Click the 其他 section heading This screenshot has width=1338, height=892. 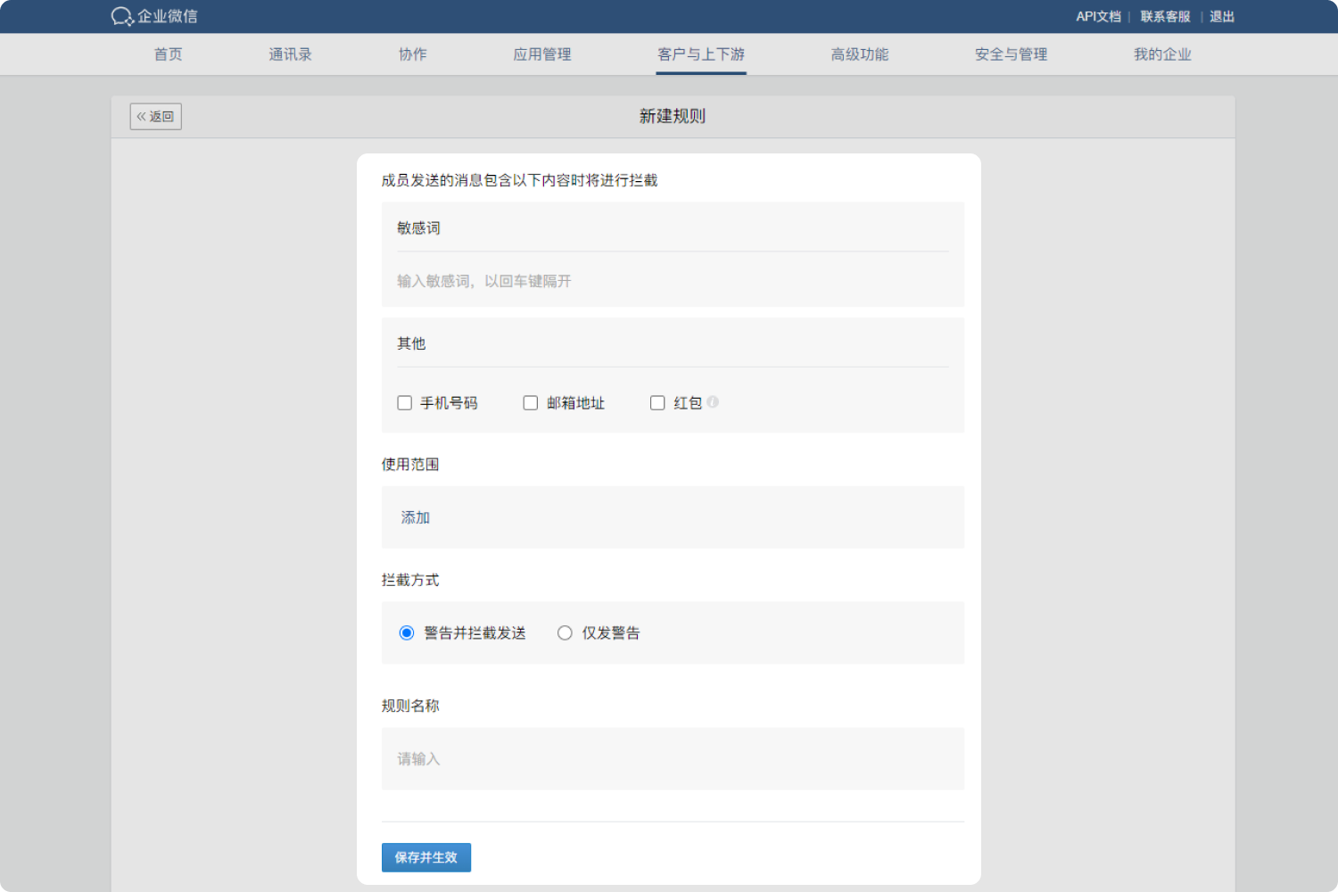[411, 343]
